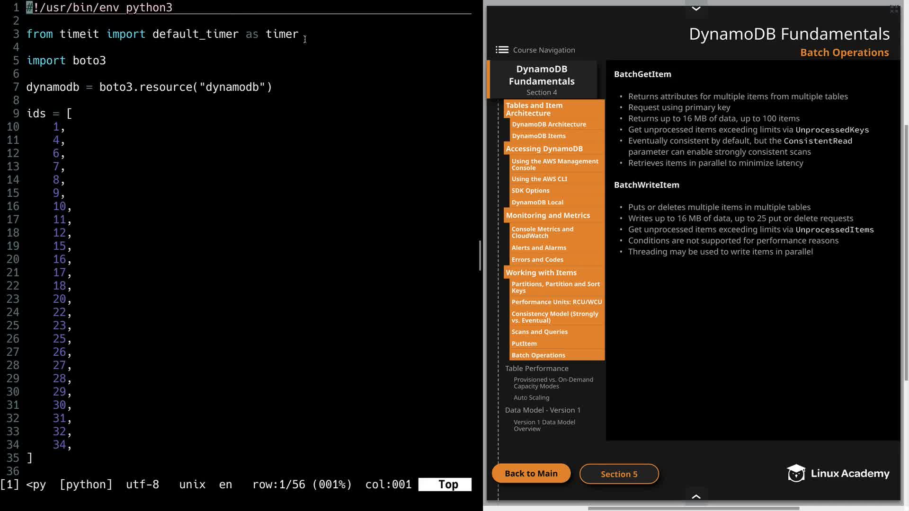Click the horizontal scrollbar at the bottom
The width and height of the screenshot is (909, 511).
tap(693, 508)
